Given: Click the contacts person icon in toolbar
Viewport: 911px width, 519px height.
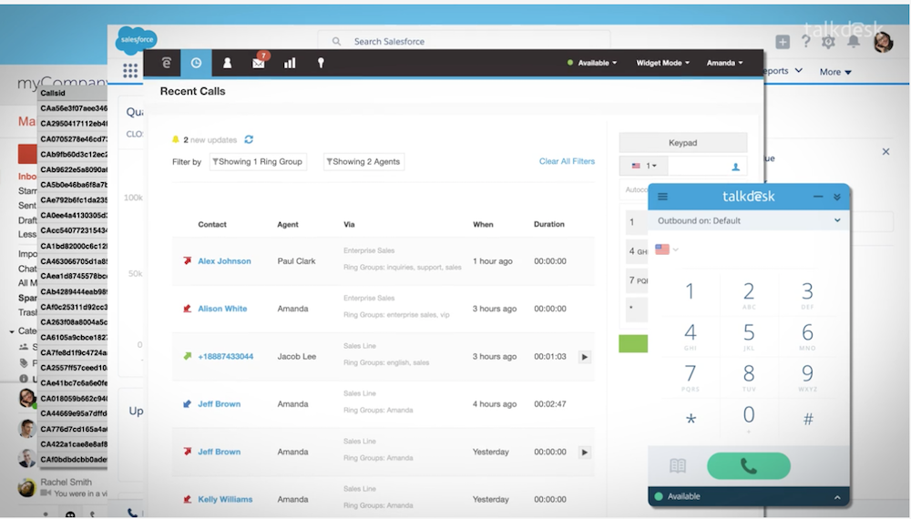Looking at the screenshot, I should point(228,63).
